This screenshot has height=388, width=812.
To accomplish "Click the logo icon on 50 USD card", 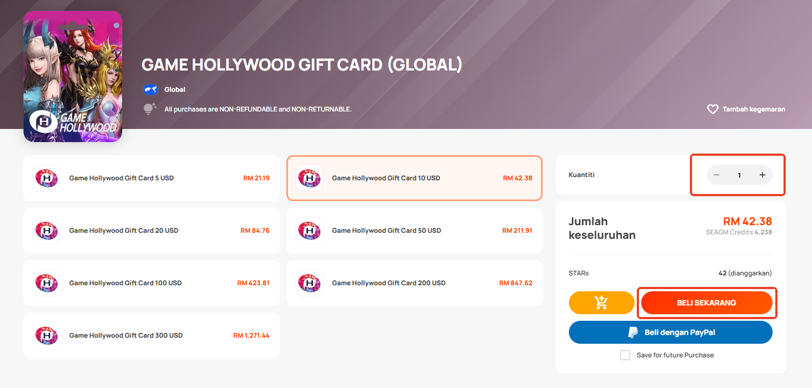I will 309,231.
